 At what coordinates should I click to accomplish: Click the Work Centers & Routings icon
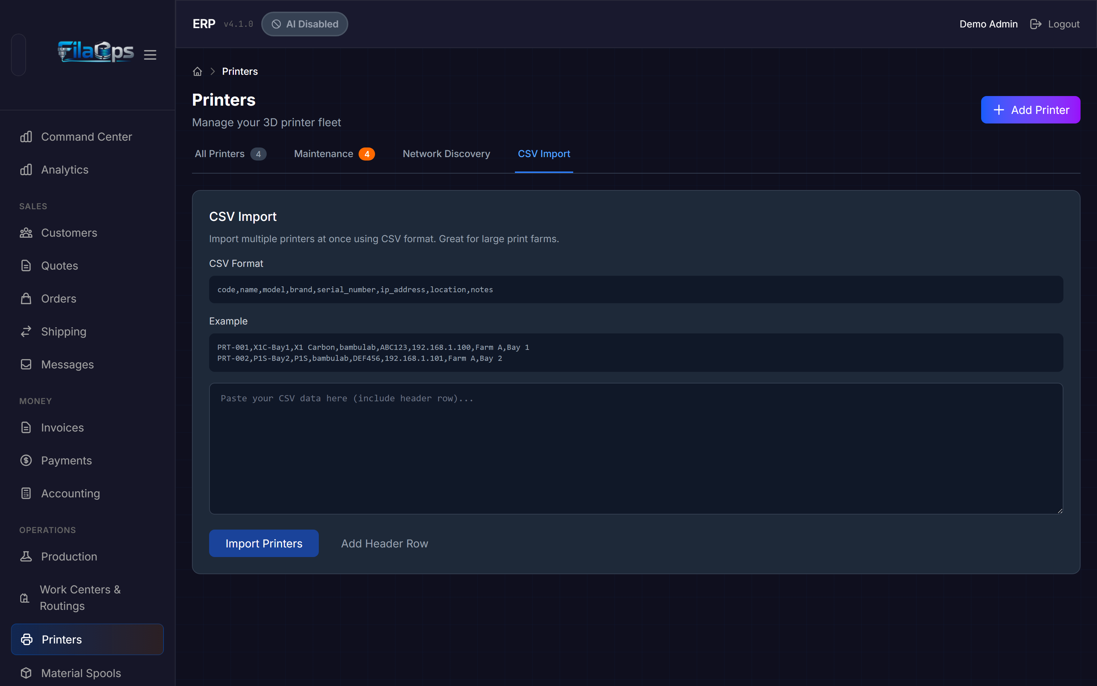point(25,598)
